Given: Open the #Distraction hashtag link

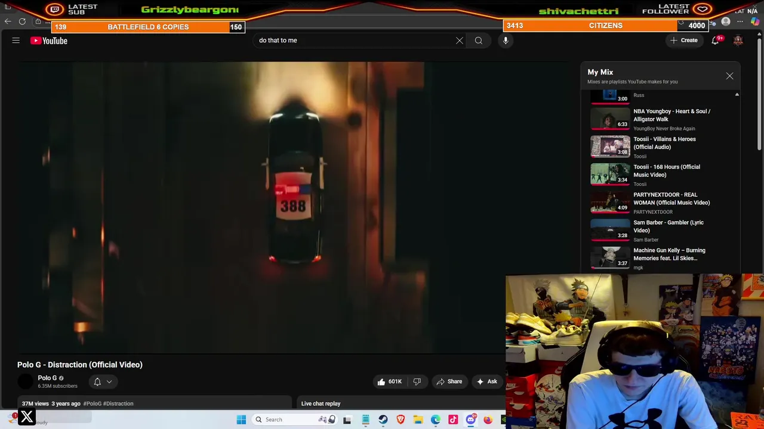Looking at the screenshot, I should click(x=118, y=403).
